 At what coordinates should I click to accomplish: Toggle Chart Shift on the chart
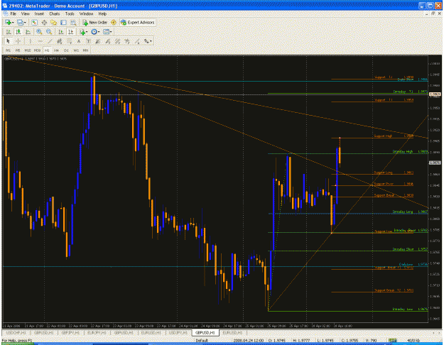(x=70, y=32)
